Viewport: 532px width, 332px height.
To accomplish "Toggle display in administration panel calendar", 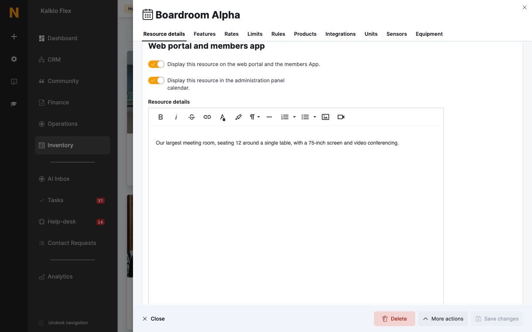I will coord(156,80).
